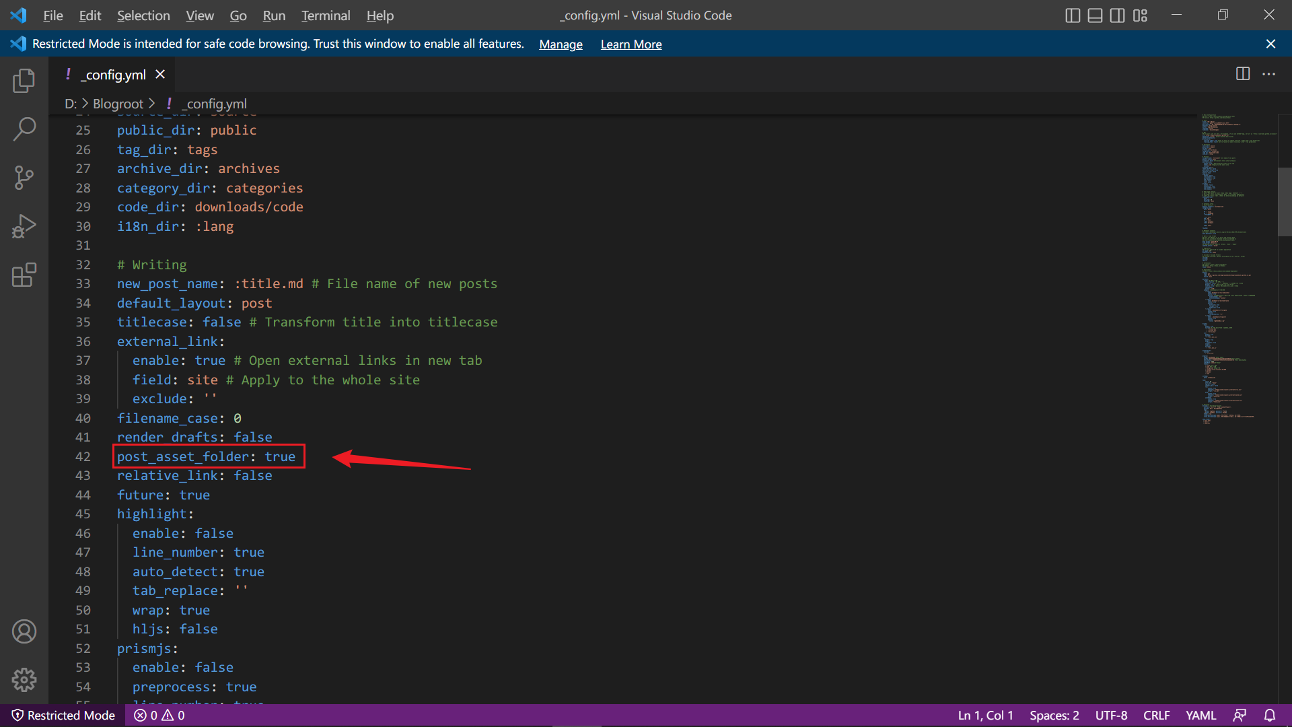Click the Manage link in banner
This screenshot has width=1292, height=727.
(x=561, y=44)
